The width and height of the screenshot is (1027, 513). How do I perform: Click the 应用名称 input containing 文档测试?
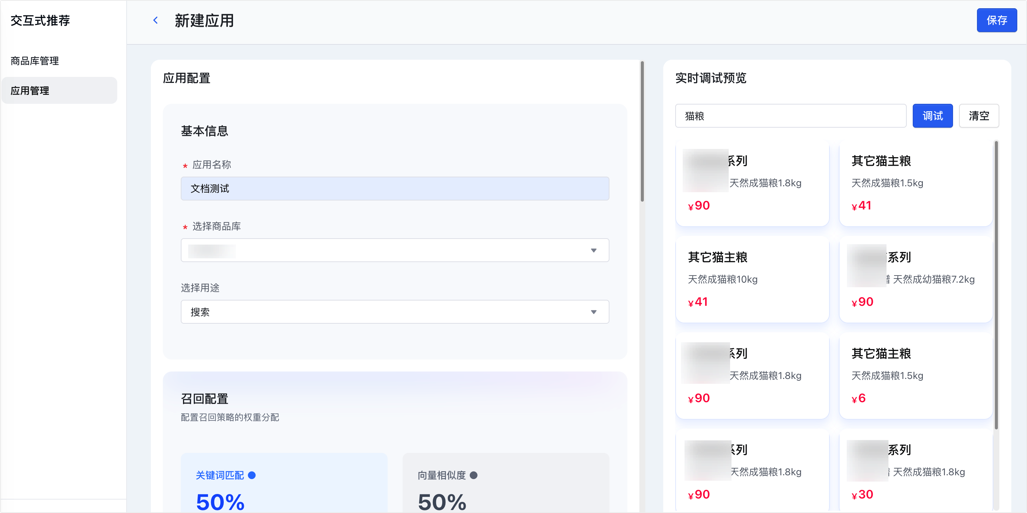pyautogui.click(x=394, y=189)
